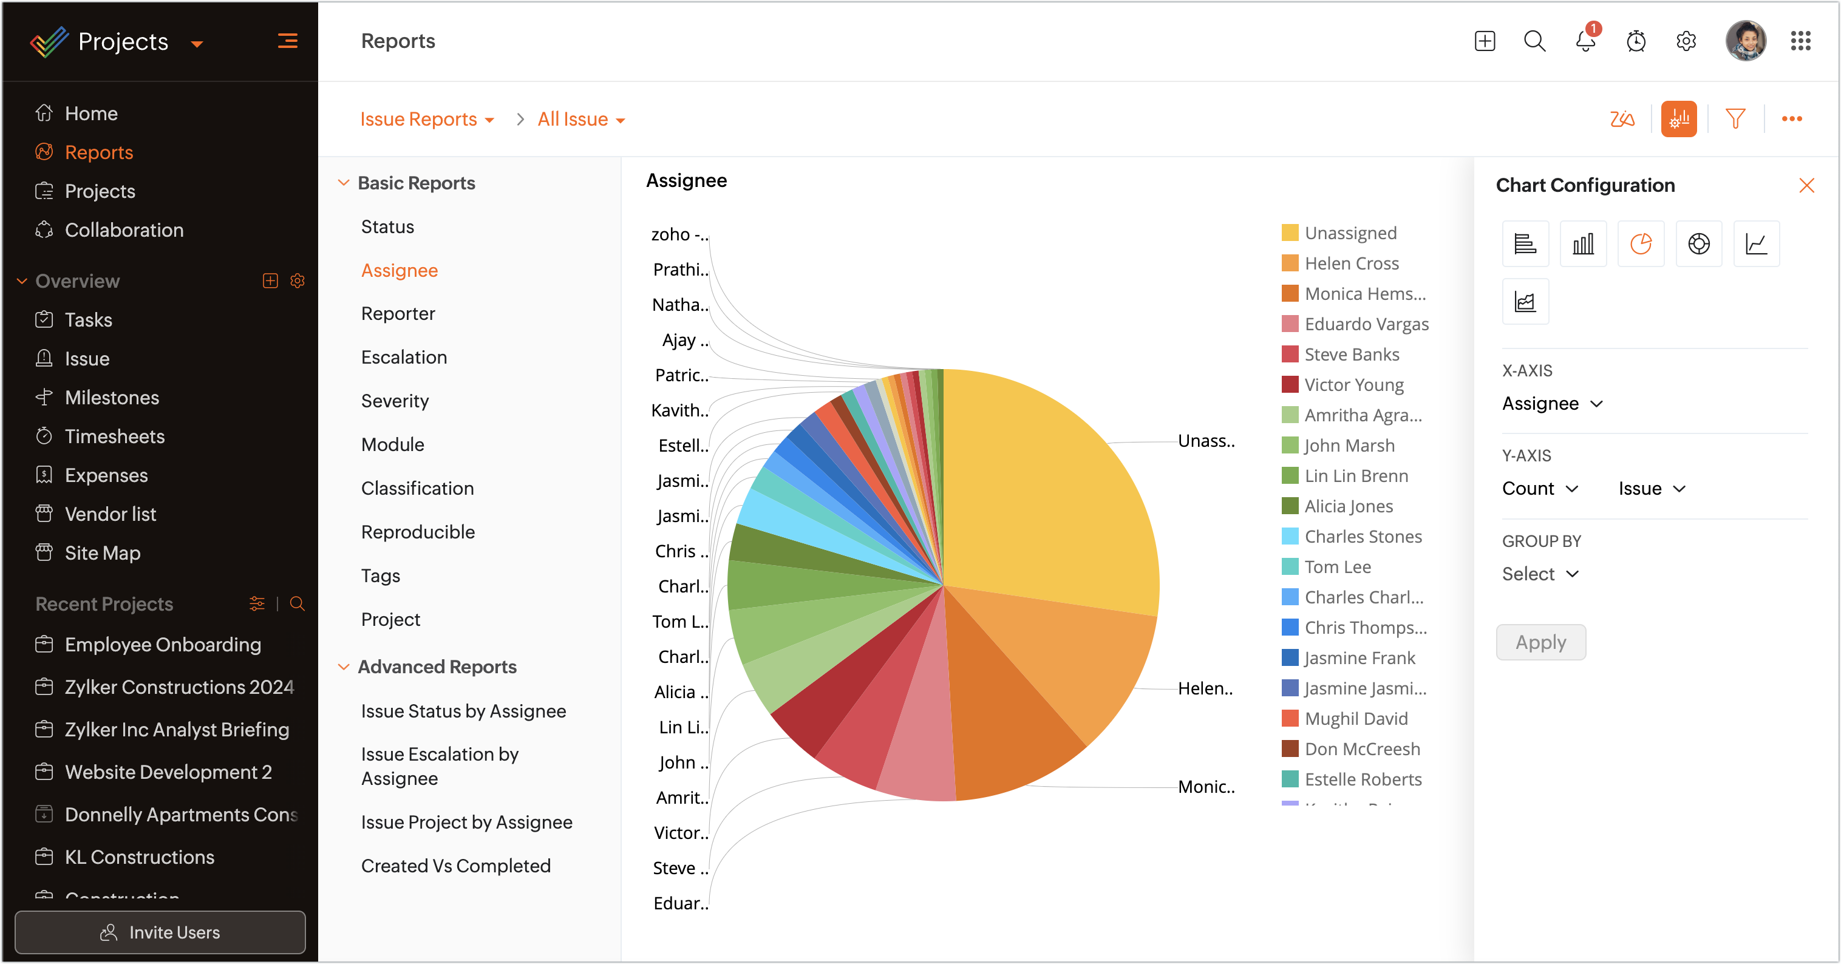Image resolution: width=1841 pixels, height=964 pixels.
Task: Click the timer stopwatch icon in header
Action: 1635,41
